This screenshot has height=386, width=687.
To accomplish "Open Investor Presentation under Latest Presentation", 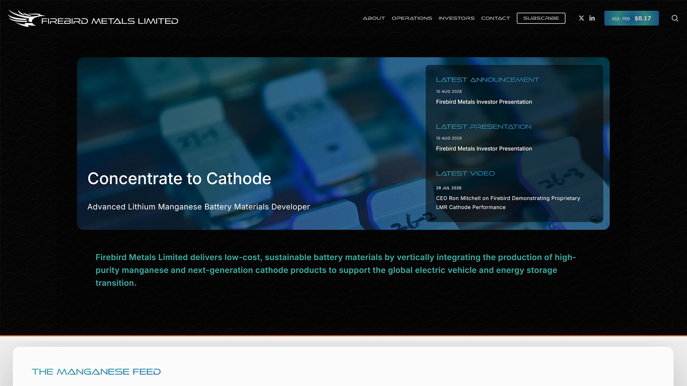I will (484, 149).
